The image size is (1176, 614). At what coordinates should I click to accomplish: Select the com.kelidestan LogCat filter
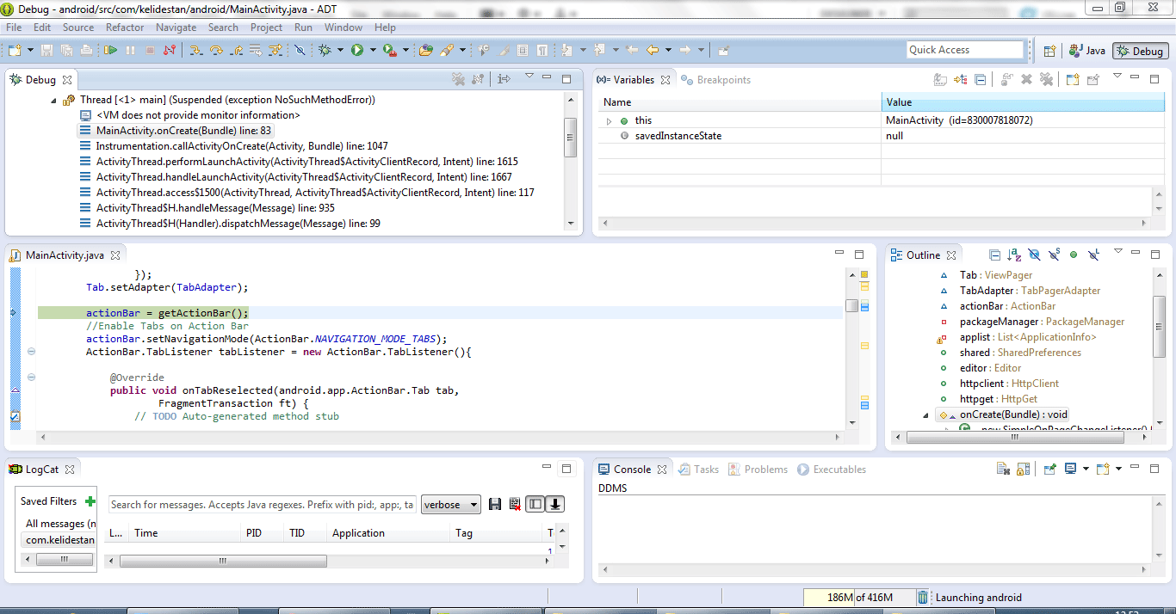pyautogui.click(x=59, y=540)
